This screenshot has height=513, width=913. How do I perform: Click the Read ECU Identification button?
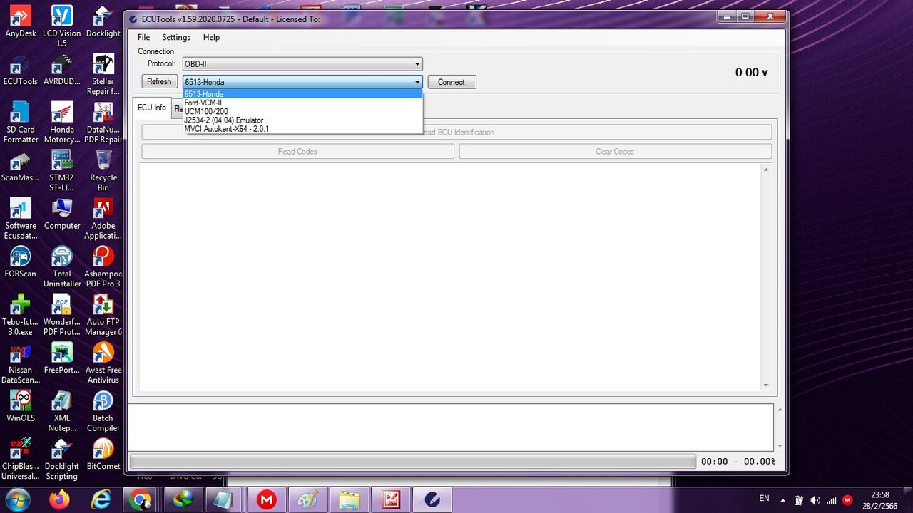coord(456,132)
